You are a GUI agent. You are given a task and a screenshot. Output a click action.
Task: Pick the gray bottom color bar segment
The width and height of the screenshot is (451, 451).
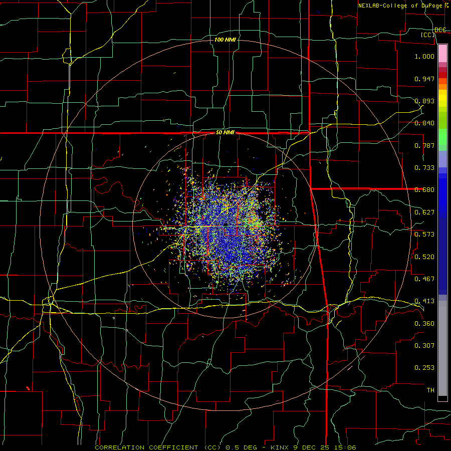442,348
